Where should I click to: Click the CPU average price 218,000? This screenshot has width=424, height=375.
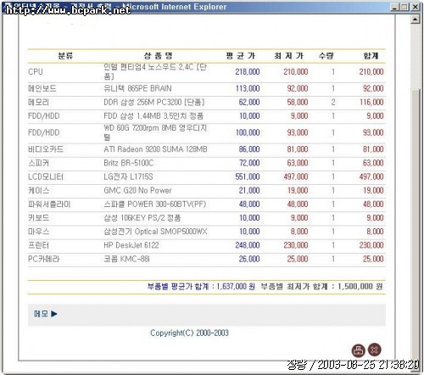coord(248,72)
